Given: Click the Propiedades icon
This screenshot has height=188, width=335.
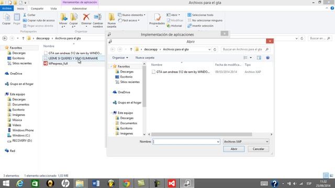Looking at the screenshot, I should pyautogui.click(x=157, y=17).
